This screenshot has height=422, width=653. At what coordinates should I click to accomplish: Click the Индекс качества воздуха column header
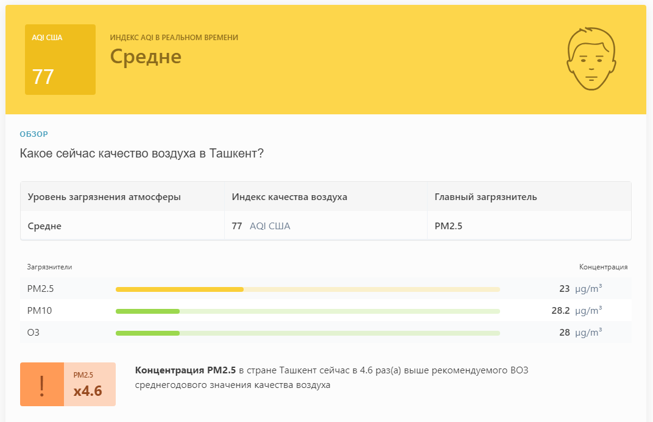(x=289, y=196)
